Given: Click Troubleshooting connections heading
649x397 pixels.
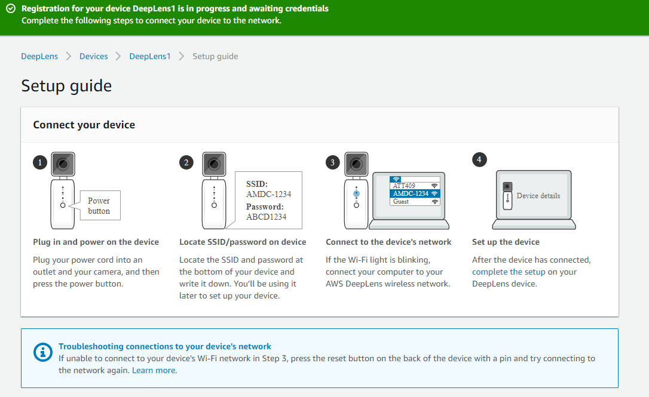Looking at the screenshot, I should (165, 346).
